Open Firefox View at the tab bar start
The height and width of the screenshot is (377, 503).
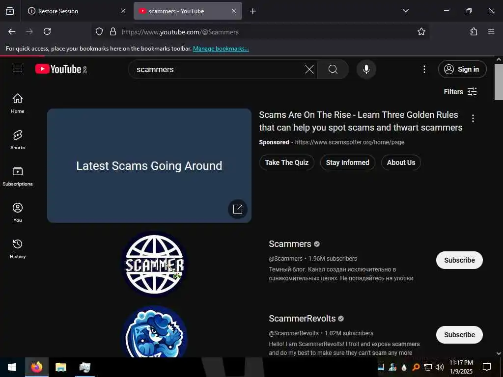(x=10, y=11)
